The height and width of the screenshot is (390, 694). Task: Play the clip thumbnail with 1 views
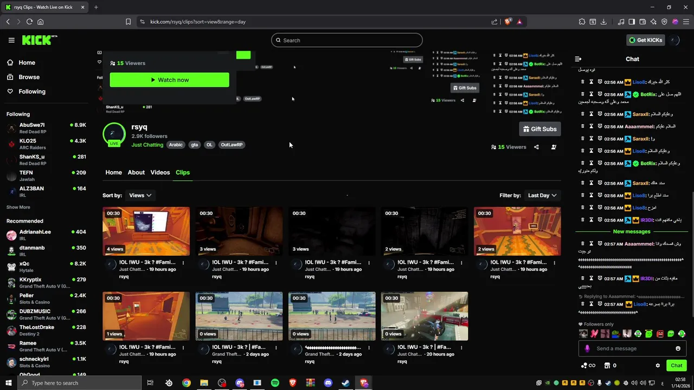[146, 316]
